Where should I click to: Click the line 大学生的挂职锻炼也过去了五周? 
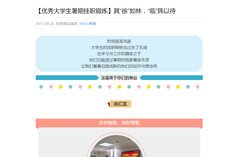tap(119, 48)
